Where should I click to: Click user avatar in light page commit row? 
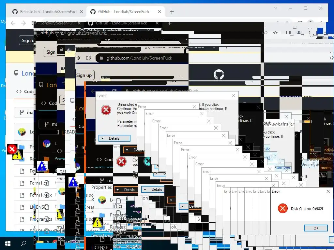[x=22, y=132]
